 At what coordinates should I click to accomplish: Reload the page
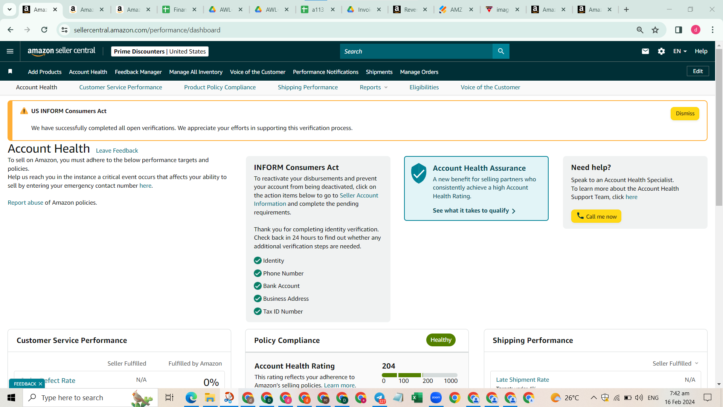coord(44,30)
